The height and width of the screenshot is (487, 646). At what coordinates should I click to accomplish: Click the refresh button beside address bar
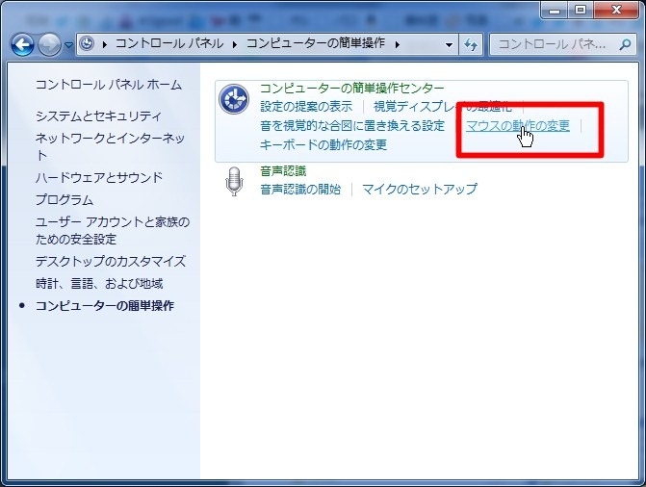(471, 44)
